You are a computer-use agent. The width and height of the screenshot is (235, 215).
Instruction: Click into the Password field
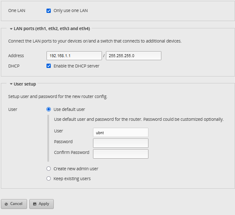pos(121,143)
